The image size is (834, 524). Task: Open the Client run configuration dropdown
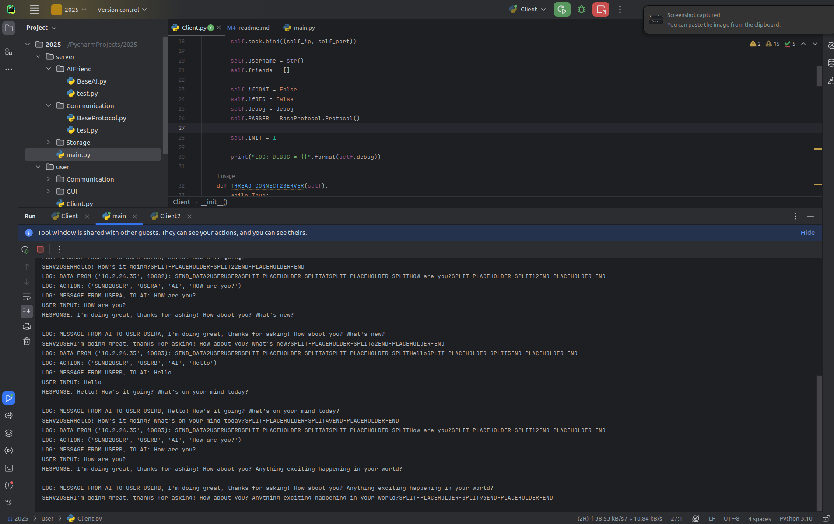528,9
